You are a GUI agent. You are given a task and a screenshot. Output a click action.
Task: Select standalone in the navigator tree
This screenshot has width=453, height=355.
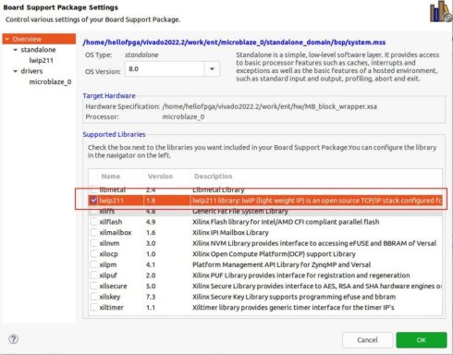[38, 50]
